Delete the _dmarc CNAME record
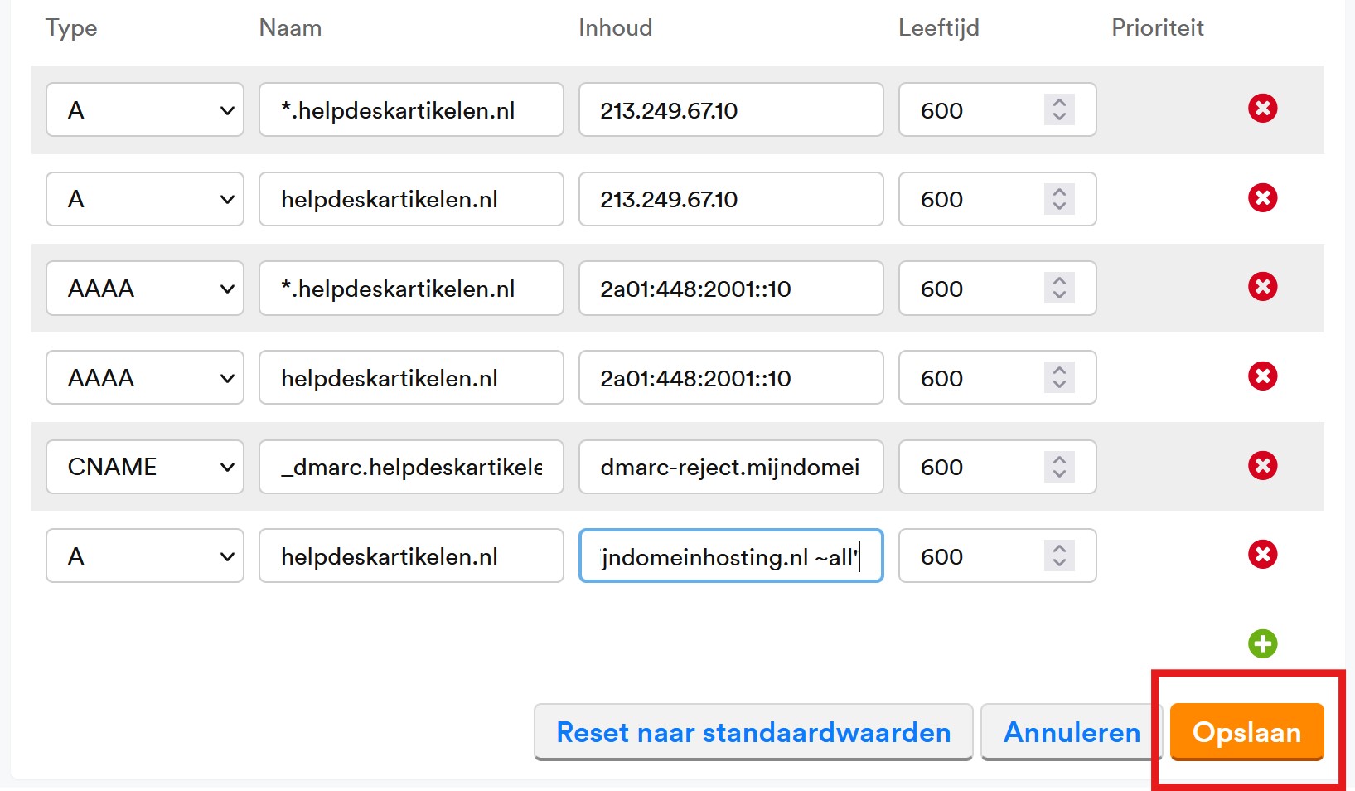Screen dimensions: 1355x791 [1262, 466]
